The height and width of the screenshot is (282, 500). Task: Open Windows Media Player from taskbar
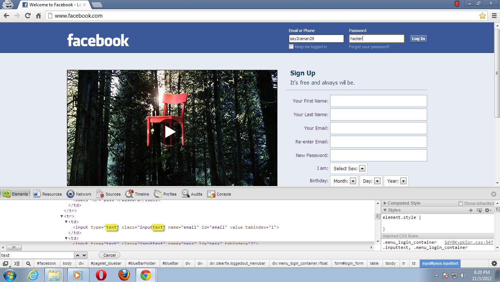click(78, 275)
